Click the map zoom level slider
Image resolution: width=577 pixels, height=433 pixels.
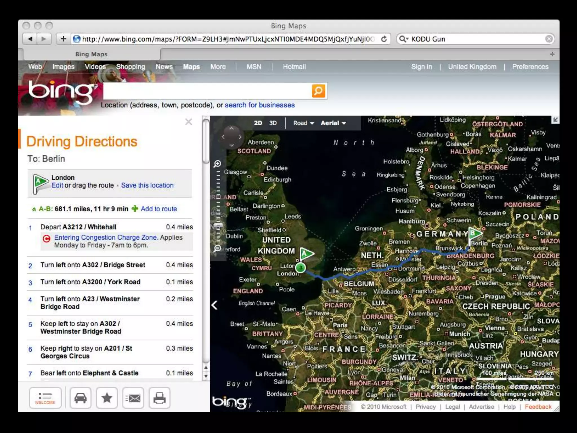pyautogui.click(x=218, y=225)
